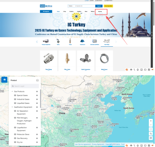The image size is (155, 147).
Task: Go to the Suppliers nav tab
Action: 79,12
